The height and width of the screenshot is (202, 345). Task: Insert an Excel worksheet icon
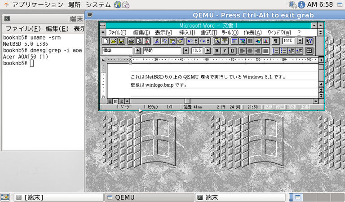(x=243, y=41)
